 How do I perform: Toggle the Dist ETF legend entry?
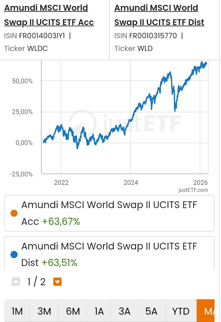pos(110,254)
